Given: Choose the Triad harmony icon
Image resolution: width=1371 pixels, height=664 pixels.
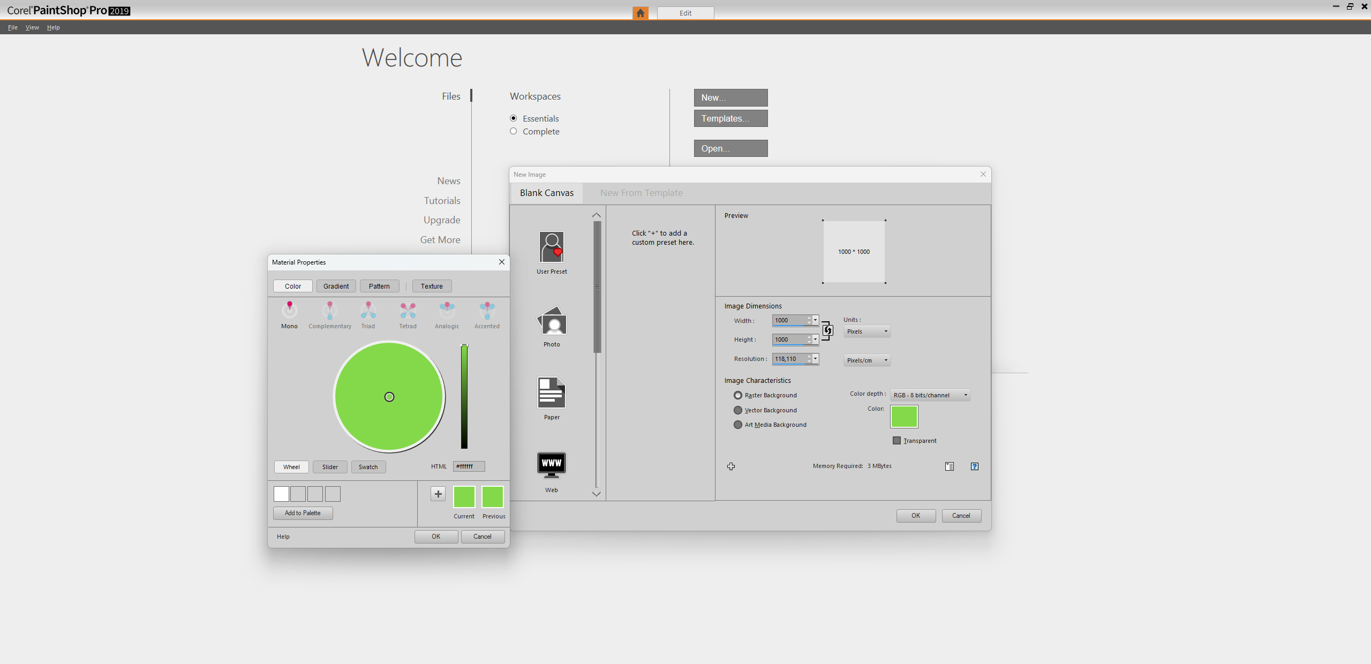Looking at the screenshot, I should (368, 311).
